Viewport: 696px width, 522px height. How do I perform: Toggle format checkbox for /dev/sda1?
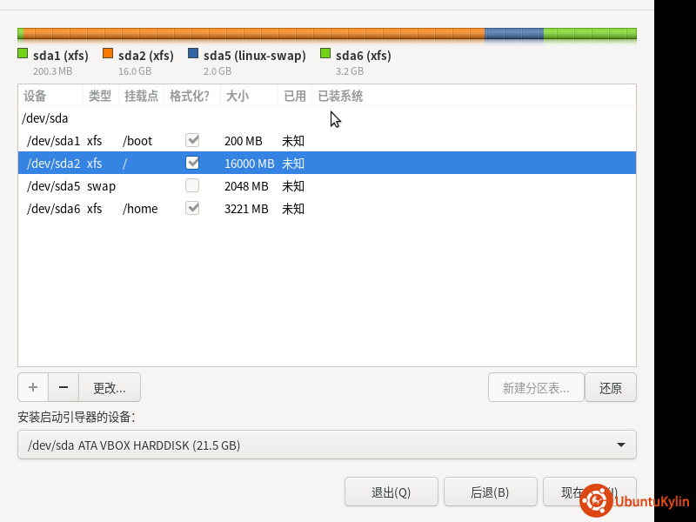pyautogui.click(x=192, y=140)
